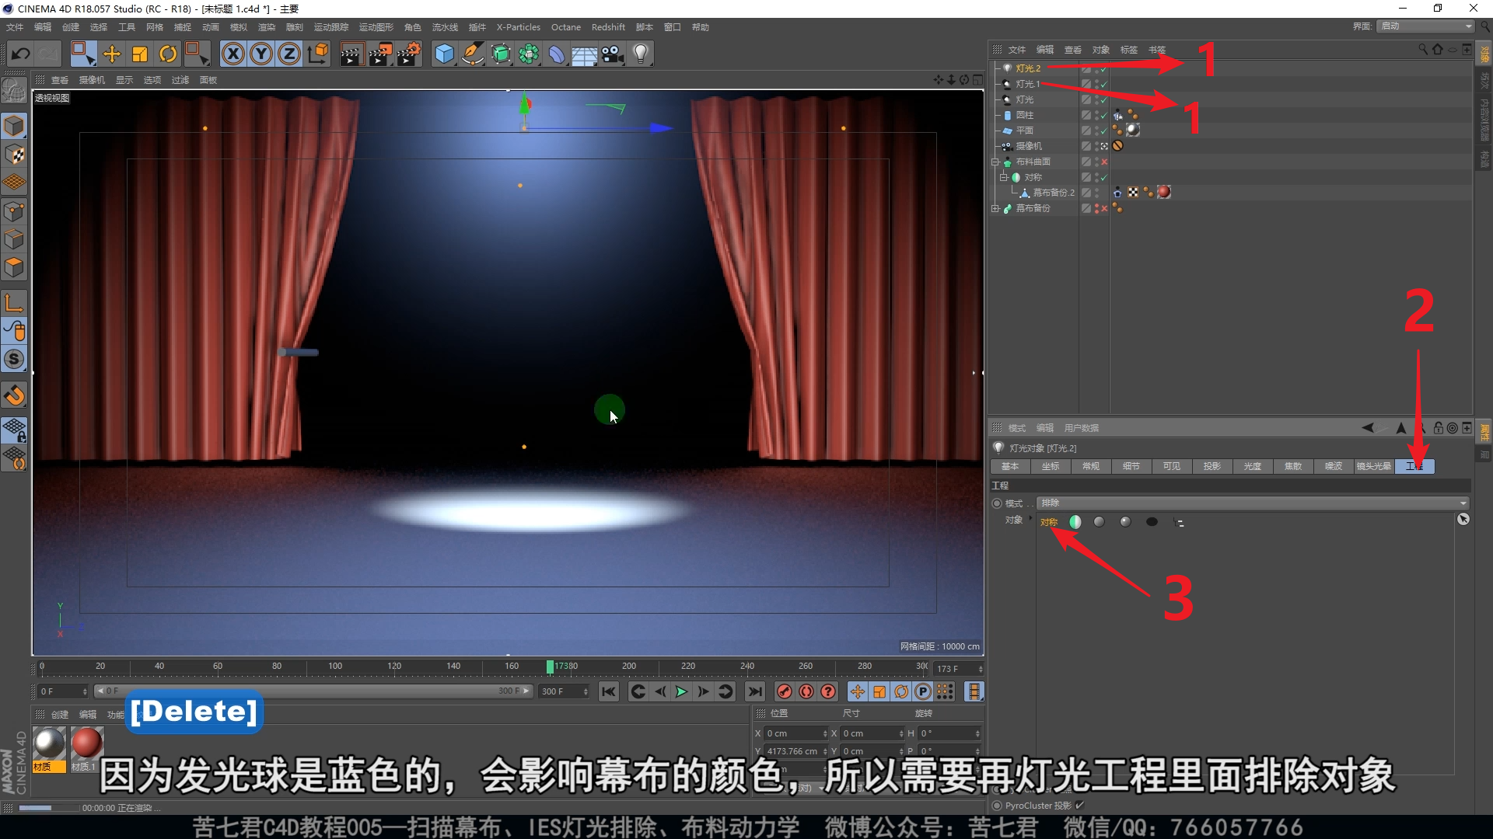Click the timeline at frame 100
This screenshot has width=1493, height=839.
(335, 667)
